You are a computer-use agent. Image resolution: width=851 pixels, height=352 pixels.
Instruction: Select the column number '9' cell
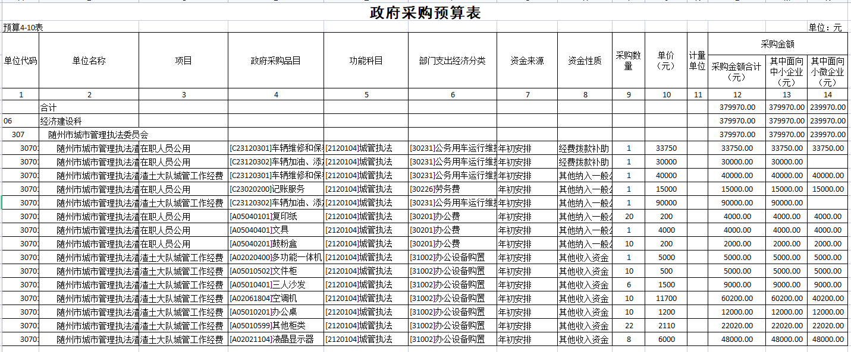[x=629, y=94]
